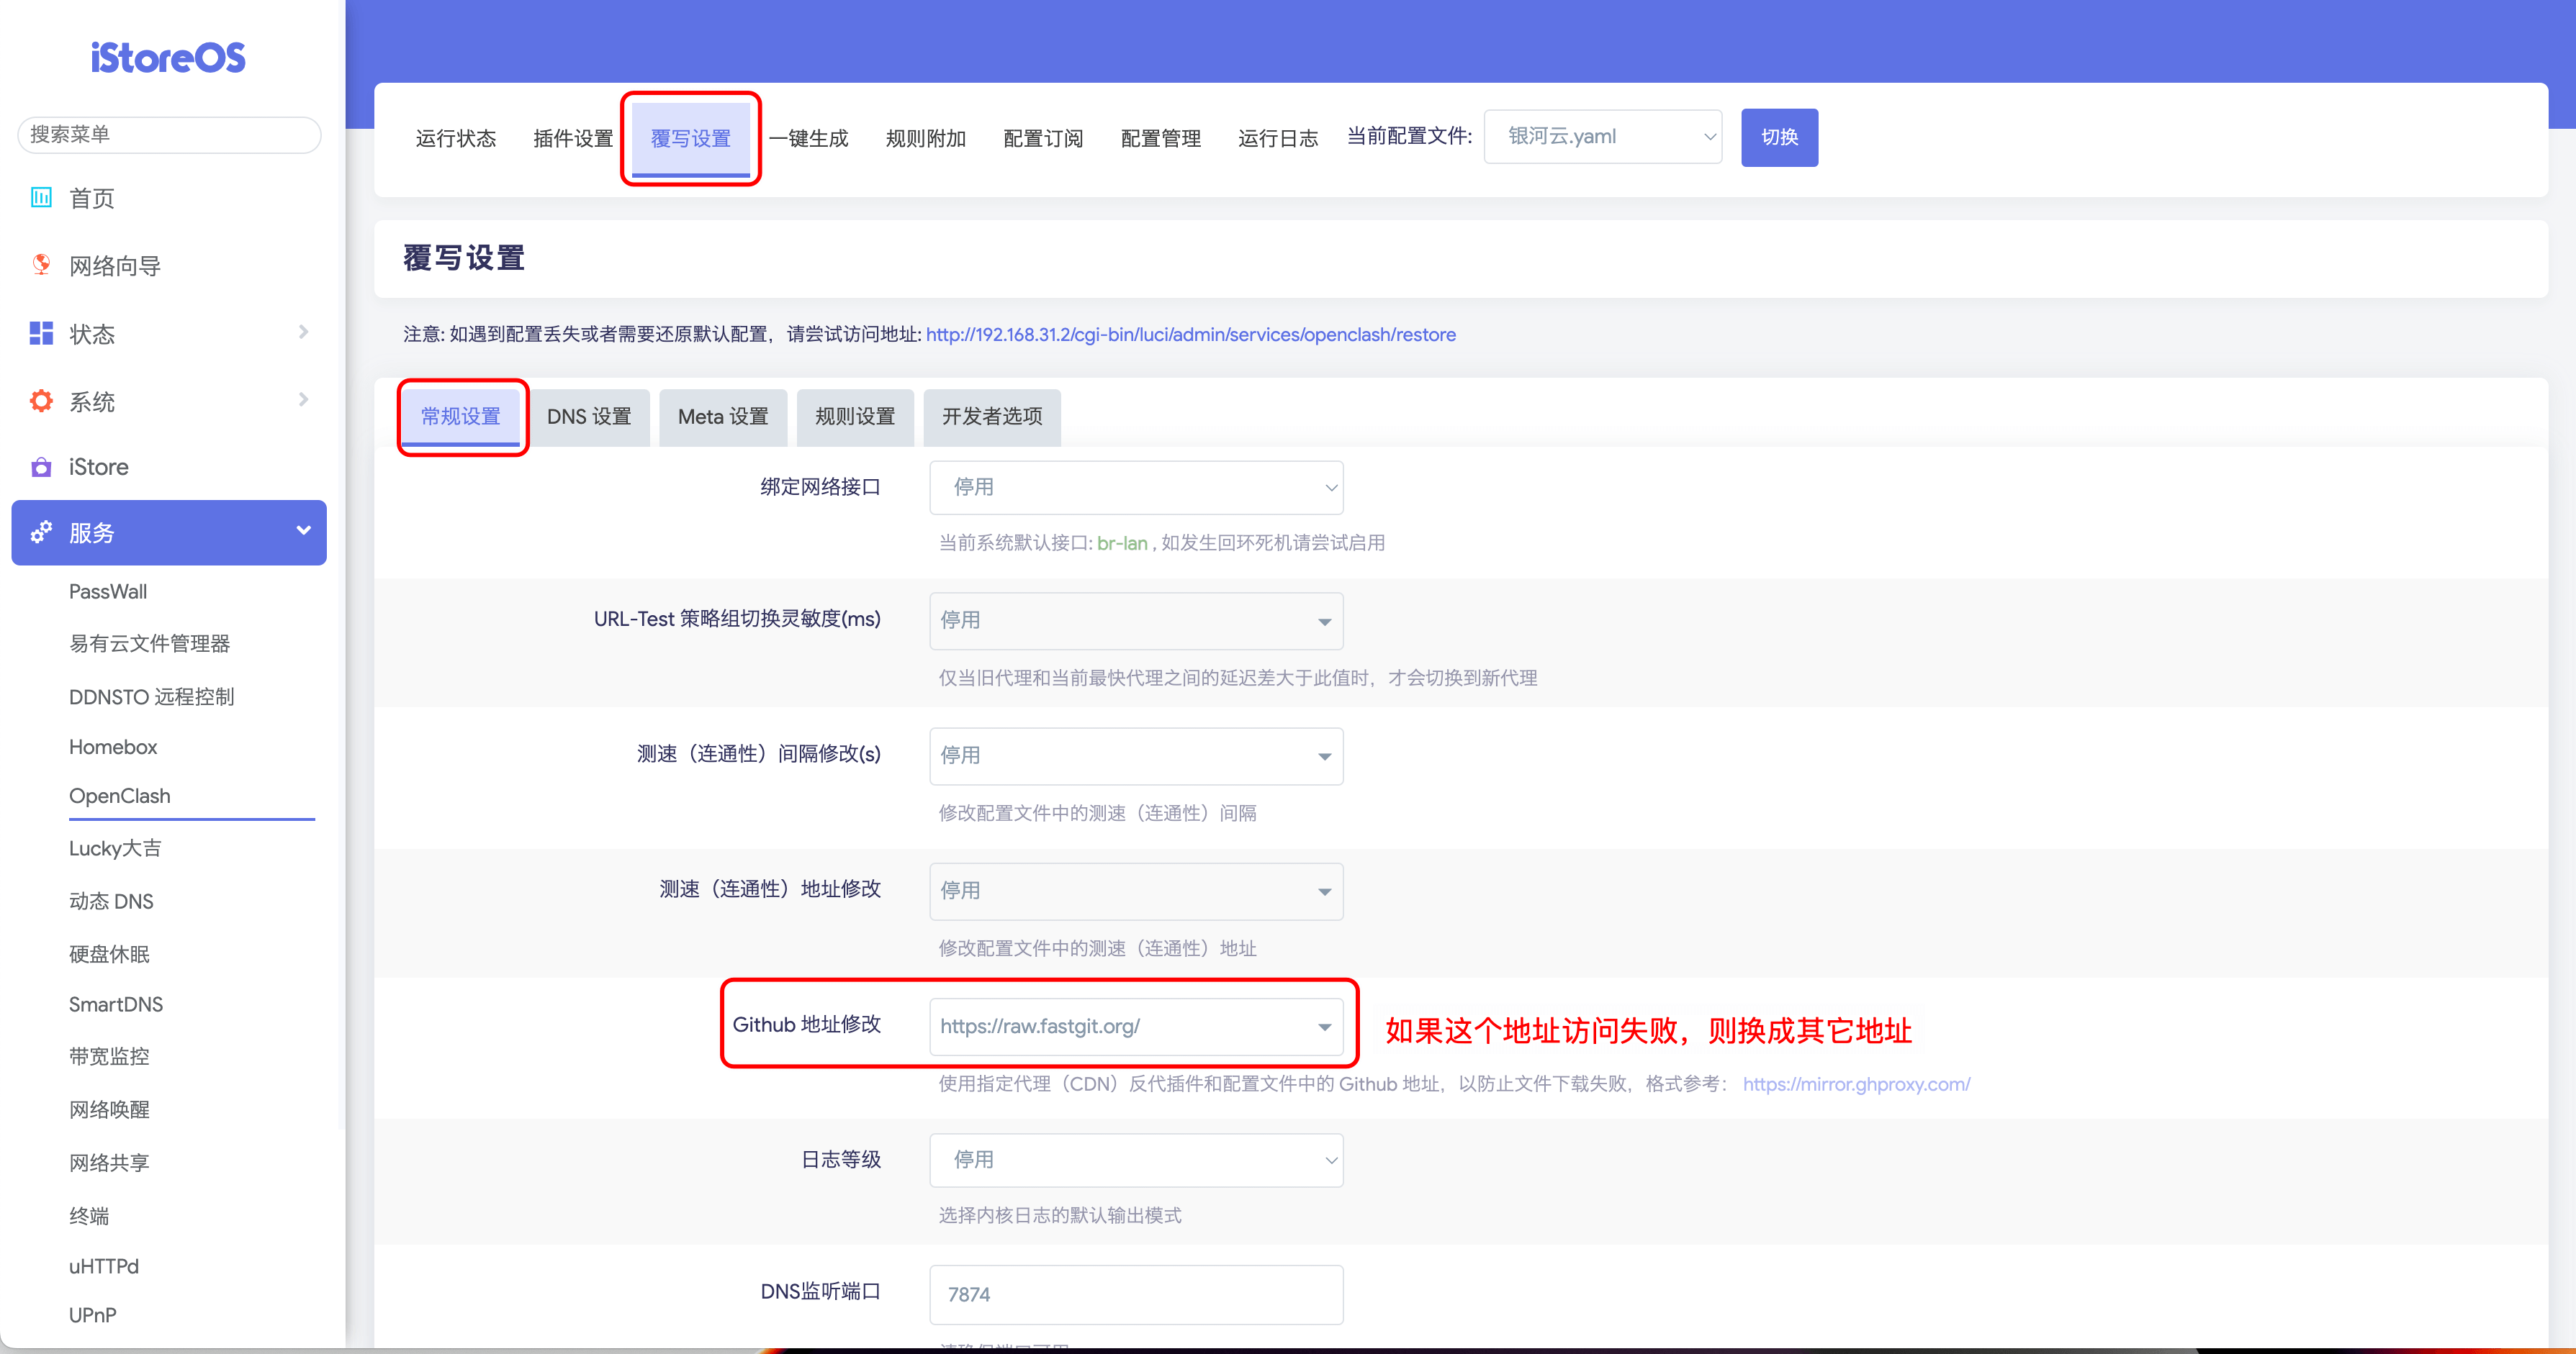Open uHTTPd under 服务
2576x1354 pixels.
pyautogui.click(x=104, y=1266)
